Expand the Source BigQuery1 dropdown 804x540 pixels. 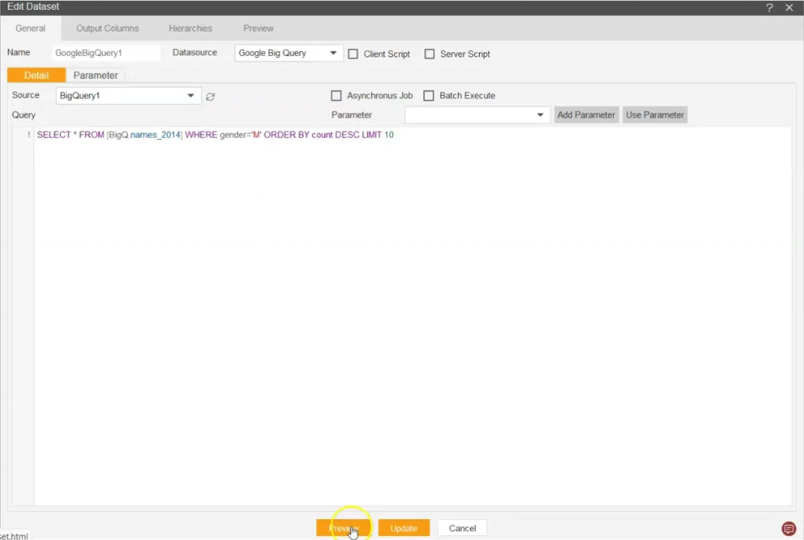128,95
